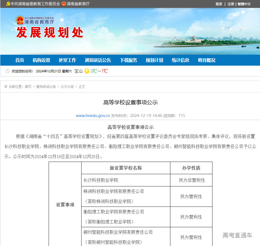Select 统计信息 in navigation bar
The height and width of the screenshot is (246, 260).
(180, 60)
